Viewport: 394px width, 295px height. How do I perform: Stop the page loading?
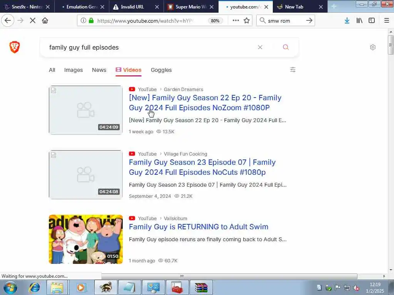(33, 21)
